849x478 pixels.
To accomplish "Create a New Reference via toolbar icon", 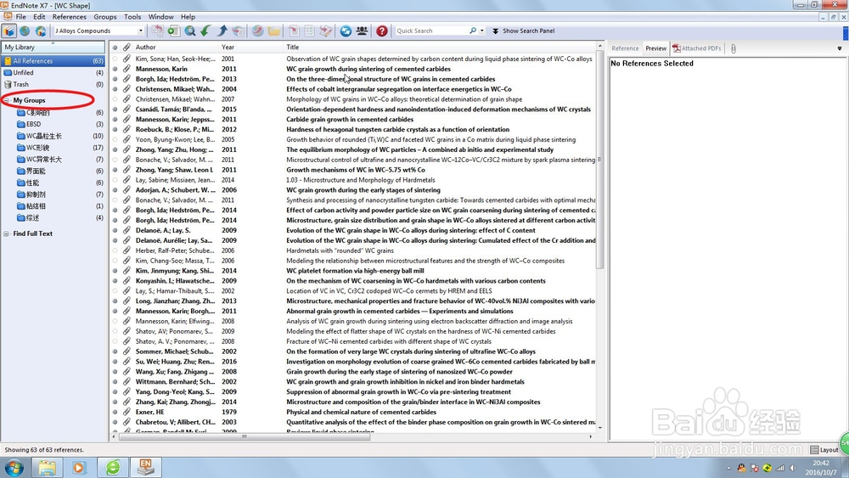I will [x=173, y=31].
